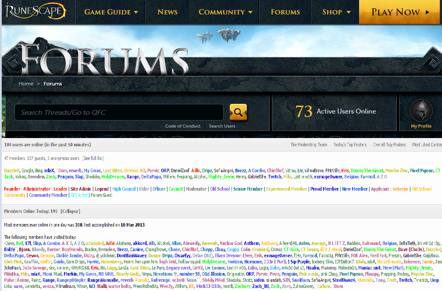Select the Site Admin group legend
Viewport: 442px width, 291px height.
pos(81,189)
